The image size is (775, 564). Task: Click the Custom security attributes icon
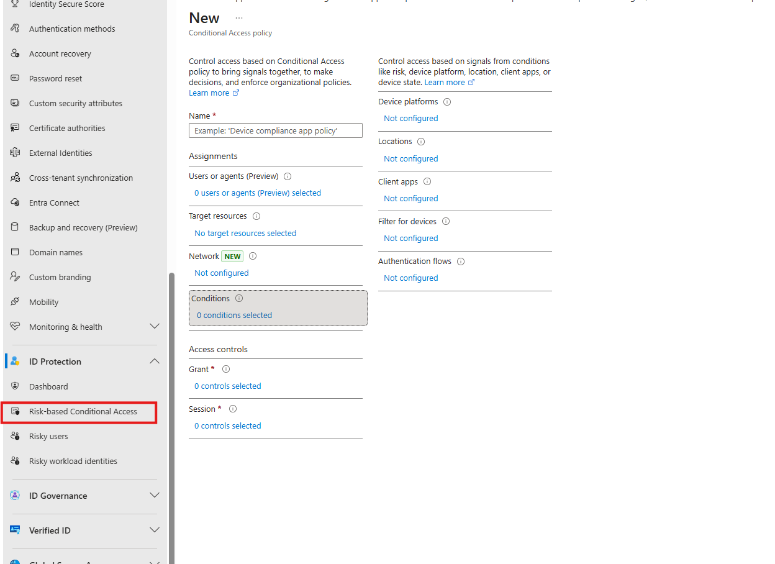click(x=16, y=103)
